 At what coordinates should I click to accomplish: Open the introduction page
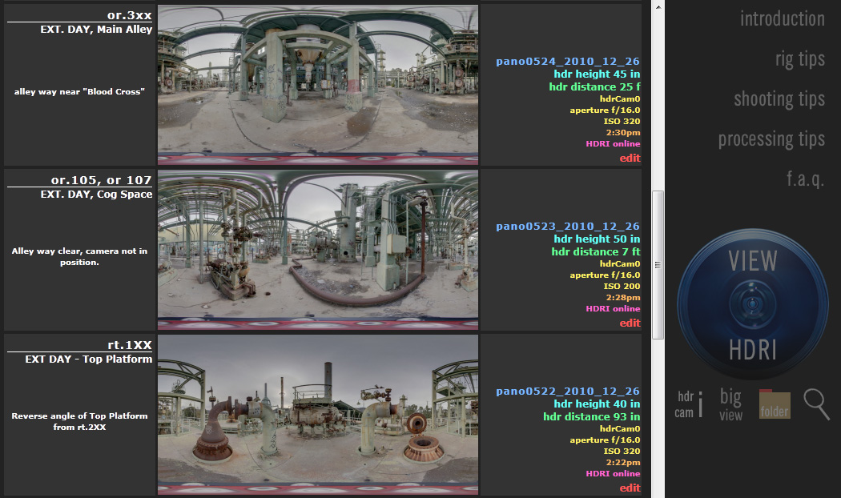(x=782, y=18)
